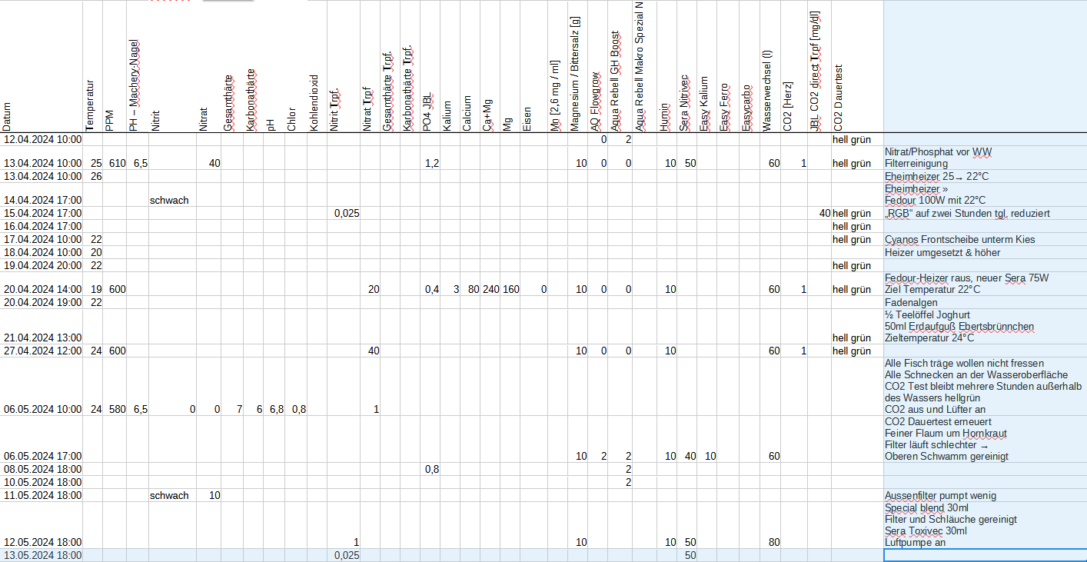Select the PPM value 580
This screenshot has width=1087, height=562.
[116, 410]
